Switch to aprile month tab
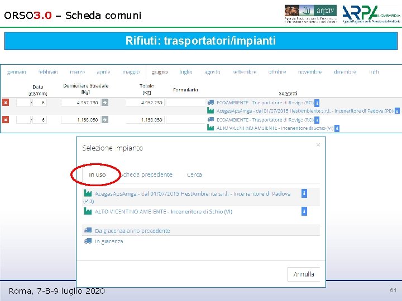The image size is (402, 301). (x=104, y=72)
